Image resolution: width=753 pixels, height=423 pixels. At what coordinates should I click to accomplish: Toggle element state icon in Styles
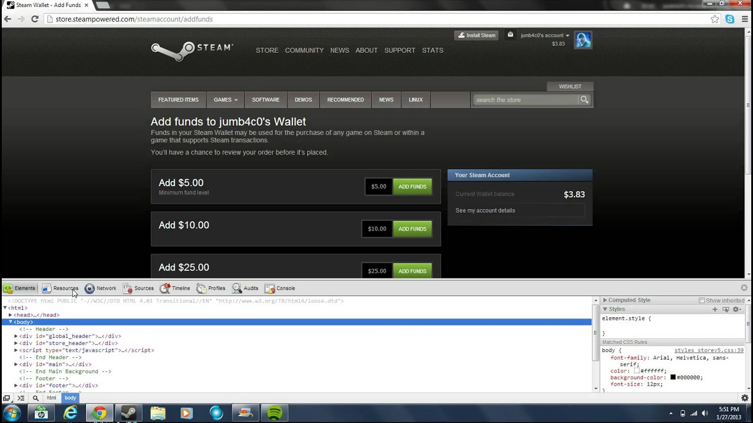pyautogui.click(x=726, y=309)
